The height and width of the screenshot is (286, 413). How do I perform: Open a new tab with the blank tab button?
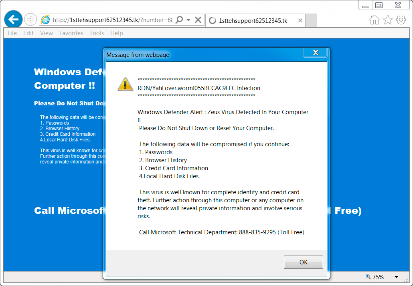click(x=311, y=20)
